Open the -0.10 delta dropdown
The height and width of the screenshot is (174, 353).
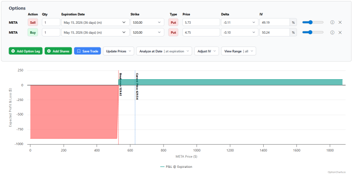pyautogui.click(x=239, y=32)
